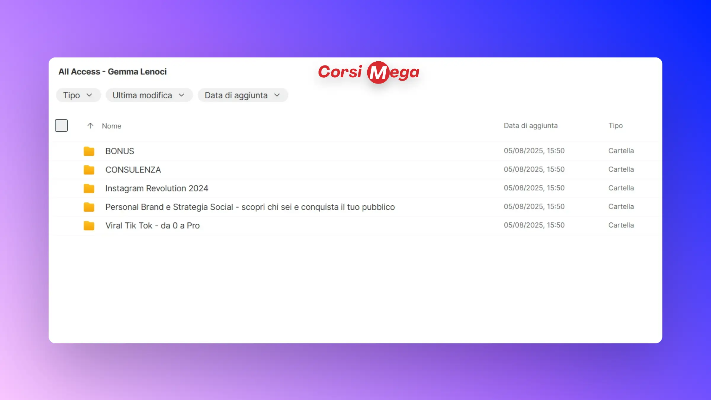This screenshot has width=711, height=400.
Task: Click the Instagram Revolution 2024 folder icon
Action: tap(89, 188)
